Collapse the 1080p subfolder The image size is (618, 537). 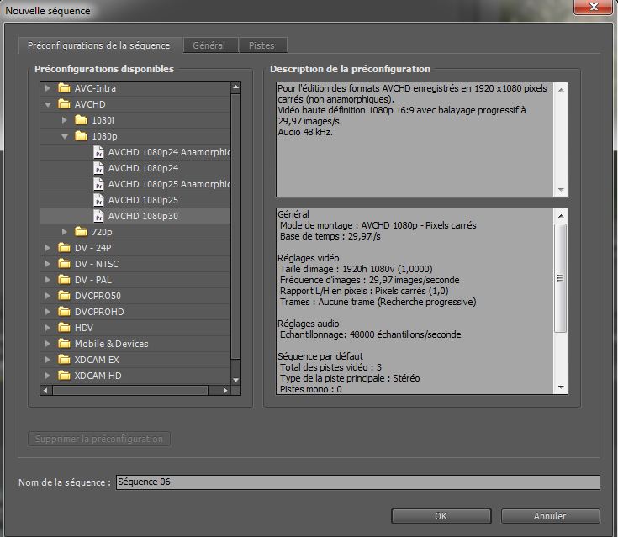(x=65, y=136)
